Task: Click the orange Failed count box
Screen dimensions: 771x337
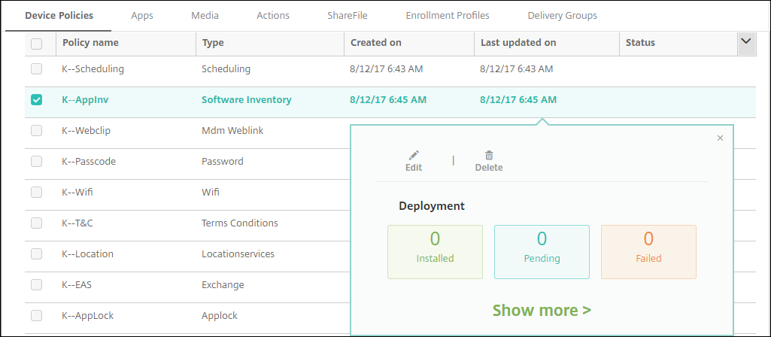Action: [x=648, y=251]
